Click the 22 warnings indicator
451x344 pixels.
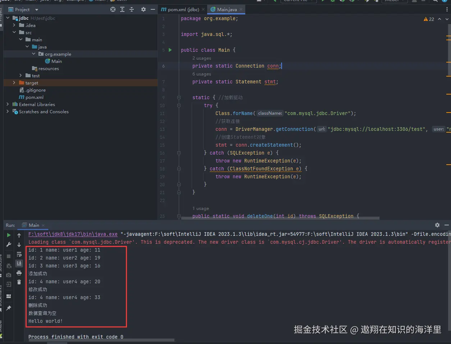[x=429, y=19]
